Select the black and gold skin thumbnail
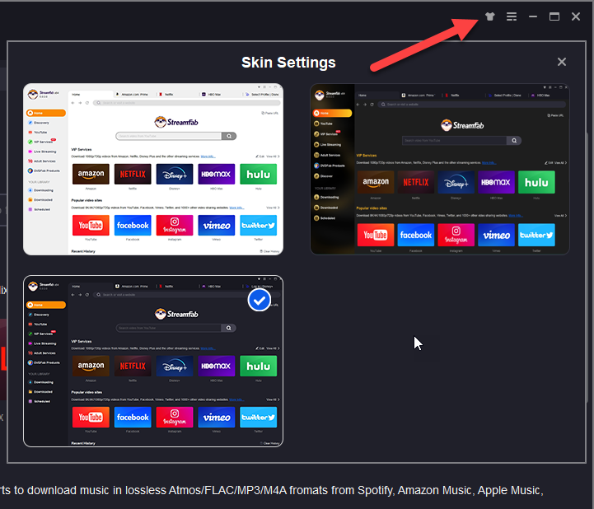 440,170
